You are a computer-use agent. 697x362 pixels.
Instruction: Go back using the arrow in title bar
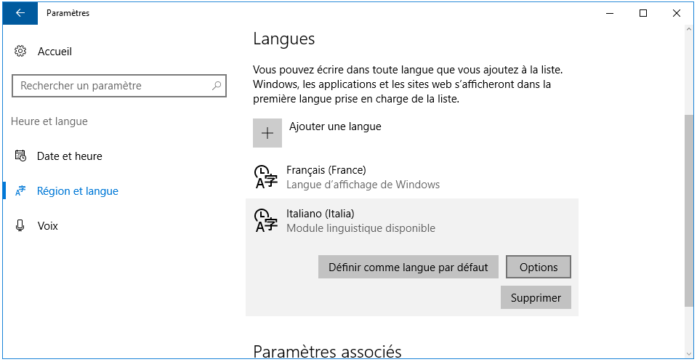tap(20, 13)
